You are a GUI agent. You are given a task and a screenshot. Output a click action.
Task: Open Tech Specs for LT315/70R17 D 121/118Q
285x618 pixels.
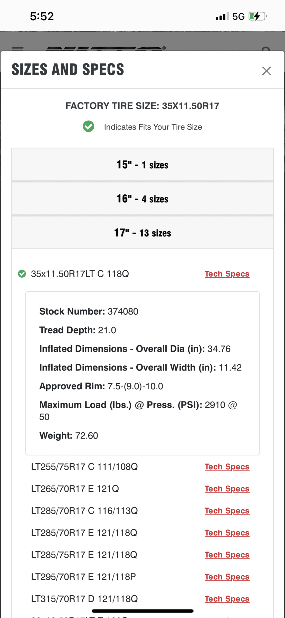[227, 599]
